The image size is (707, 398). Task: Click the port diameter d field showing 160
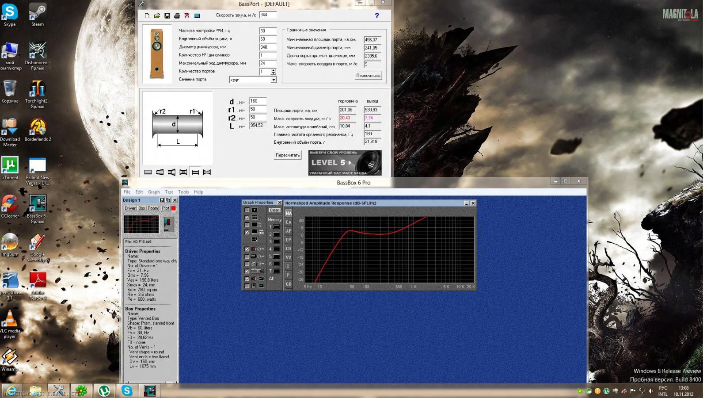coord(258,101)
